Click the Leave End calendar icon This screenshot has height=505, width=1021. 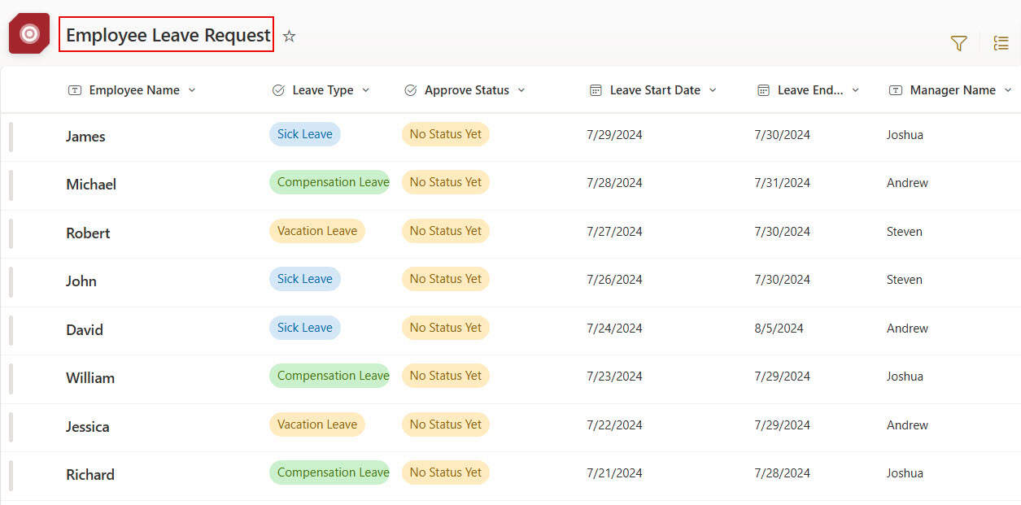pyautogui.click(x=763, y=90)
